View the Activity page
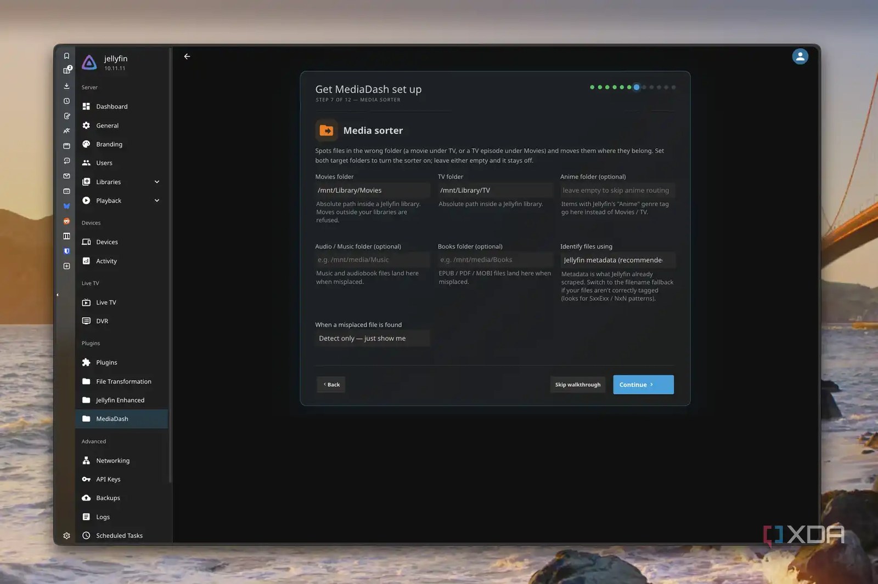The width and height of the screenshot is (878, 584). (x=122, y=261)
